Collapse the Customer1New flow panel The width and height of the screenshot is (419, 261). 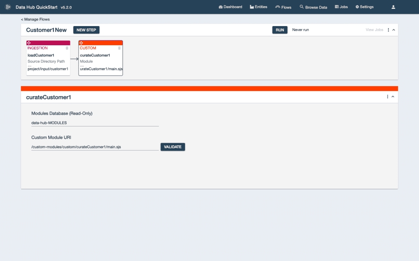coord(394,30)
